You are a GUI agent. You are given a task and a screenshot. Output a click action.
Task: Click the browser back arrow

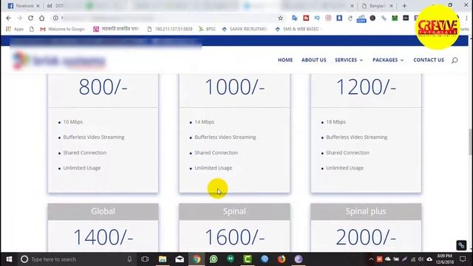coord(8,18)
